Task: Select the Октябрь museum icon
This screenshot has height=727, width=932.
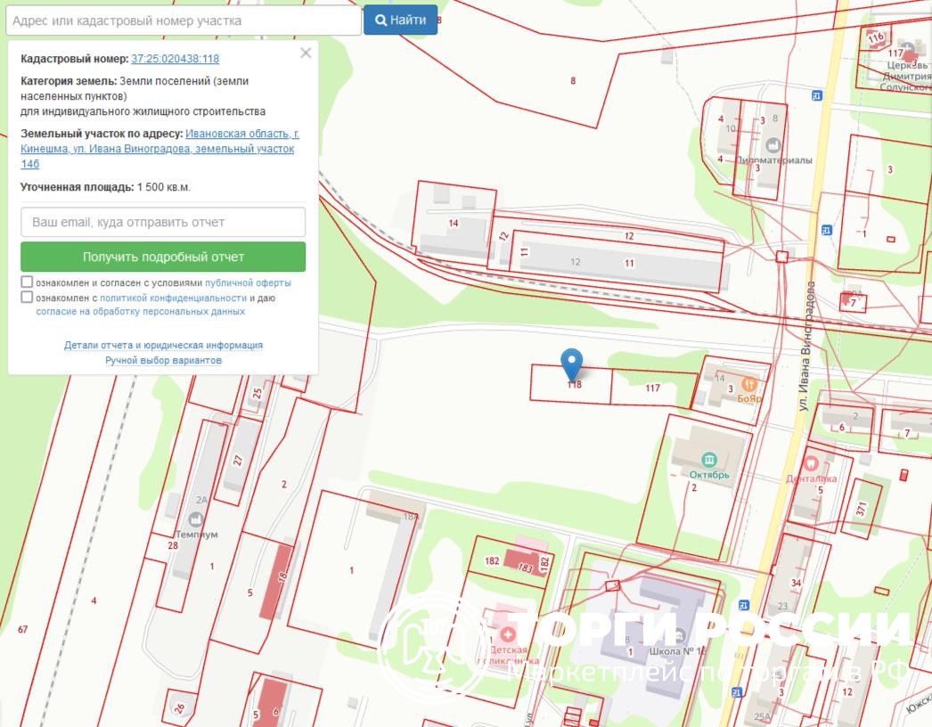Action: 709,460
